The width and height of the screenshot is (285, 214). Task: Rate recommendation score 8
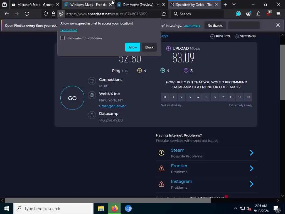click(231, 97)
